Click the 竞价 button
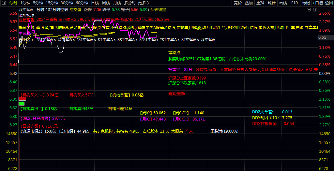Screen dimensions: 334x171 pos(238,3)
